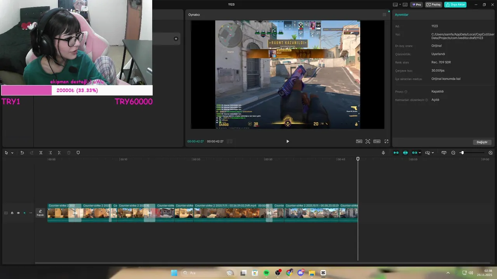Click the playhead marker on the ruler
497x279 pixels.
pos(358,159)
